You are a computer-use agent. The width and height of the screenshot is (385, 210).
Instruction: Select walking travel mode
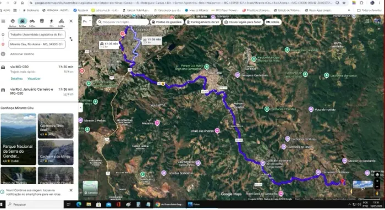tap(52, 21)
